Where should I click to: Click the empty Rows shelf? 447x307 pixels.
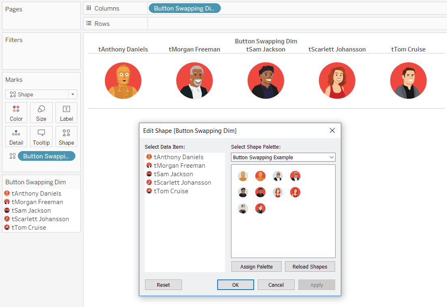pos(297,23)
